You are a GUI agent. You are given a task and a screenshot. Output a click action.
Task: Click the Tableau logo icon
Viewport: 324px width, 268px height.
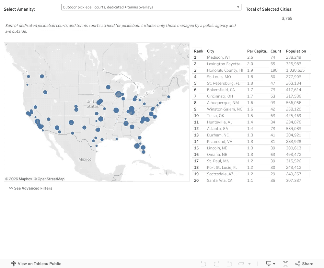coord(13,264)
